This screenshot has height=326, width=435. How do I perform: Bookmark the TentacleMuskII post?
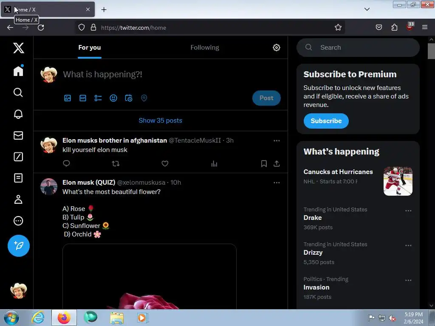click(x=264, y=163)
